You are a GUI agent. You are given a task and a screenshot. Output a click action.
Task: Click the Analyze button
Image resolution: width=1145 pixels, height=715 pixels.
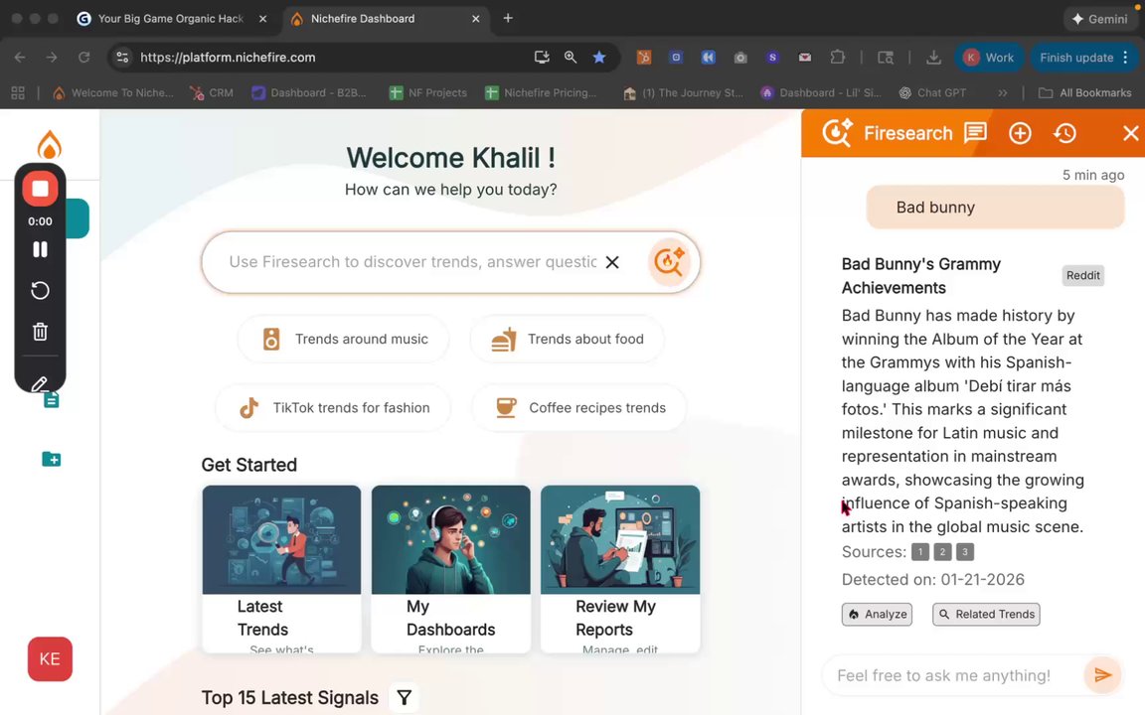coord(877,615)
